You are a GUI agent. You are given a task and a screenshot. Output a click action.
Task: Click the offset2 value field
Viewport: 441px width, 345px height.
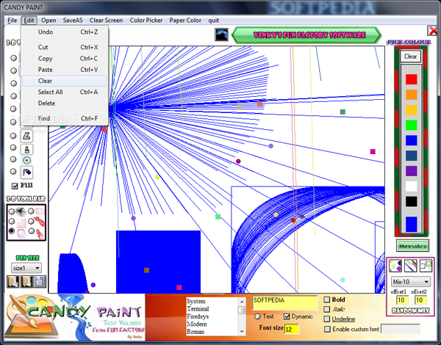[420, 300]
